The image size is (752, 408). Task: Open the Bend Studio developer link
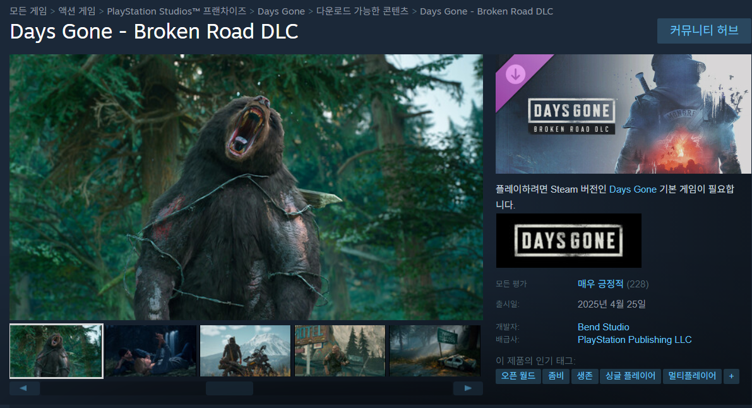pyautogui.click(x=604, y=327)
